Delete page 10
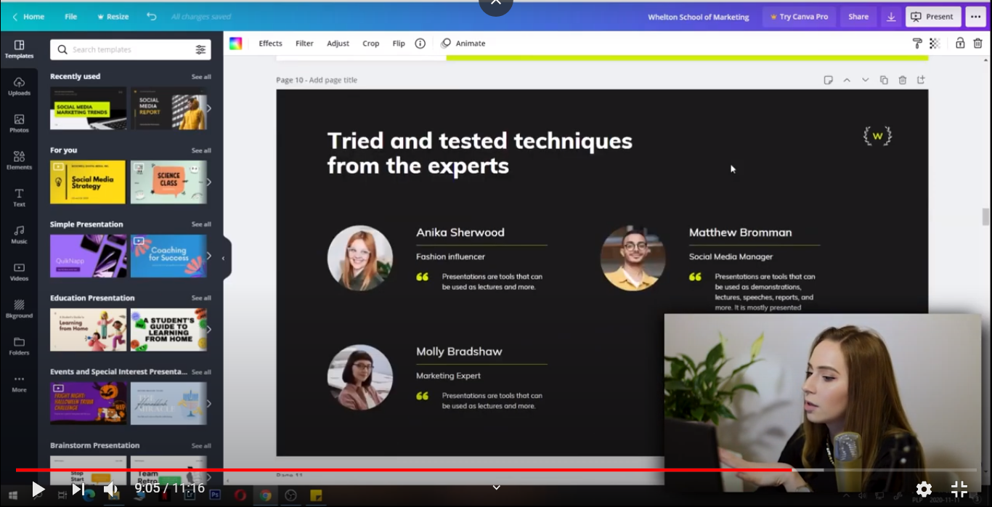Image resolution: width=992 pixels, height=507 pixels. point(903,80)
